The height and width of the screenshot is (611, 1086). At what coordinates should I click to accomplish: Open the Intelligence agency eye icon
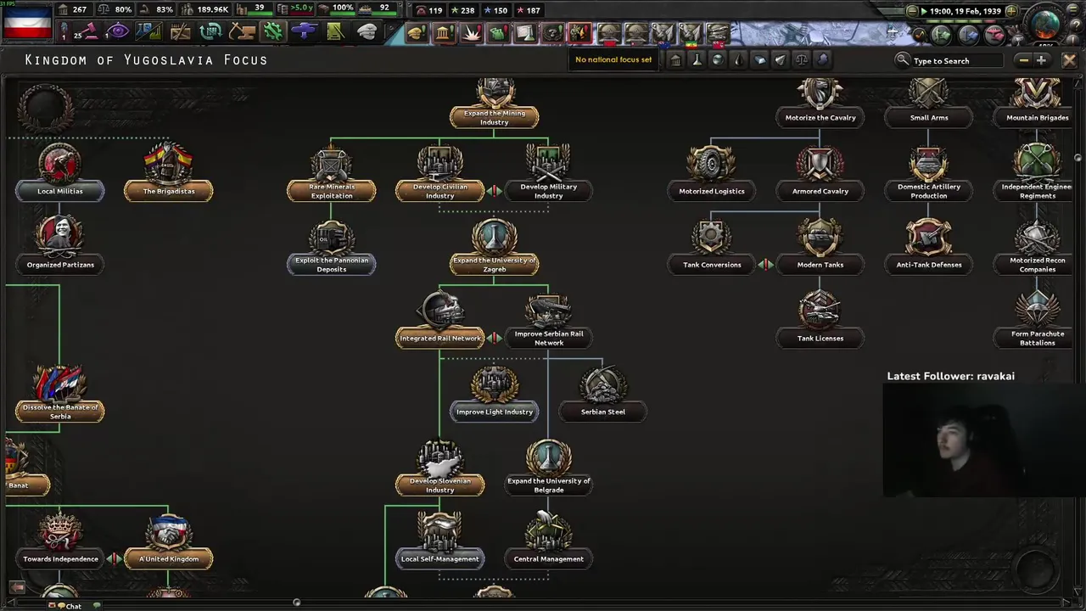tap(117, 32)
